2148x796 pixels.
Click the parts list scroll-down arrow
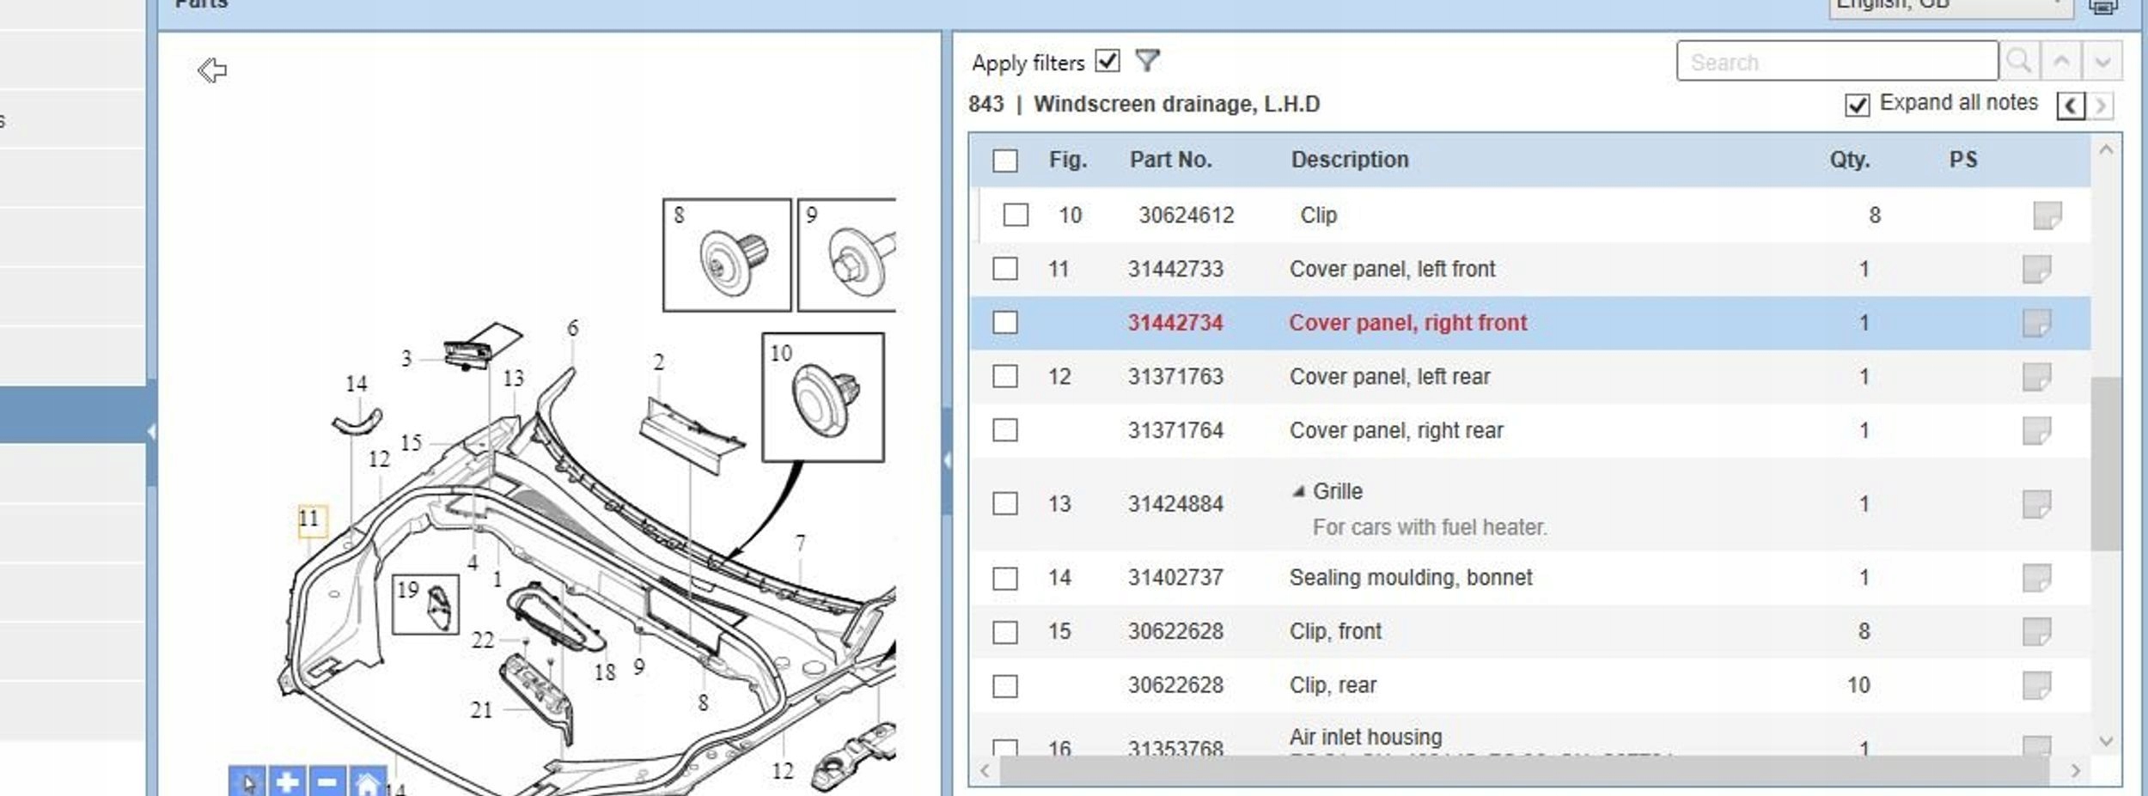pos(2106,741)
